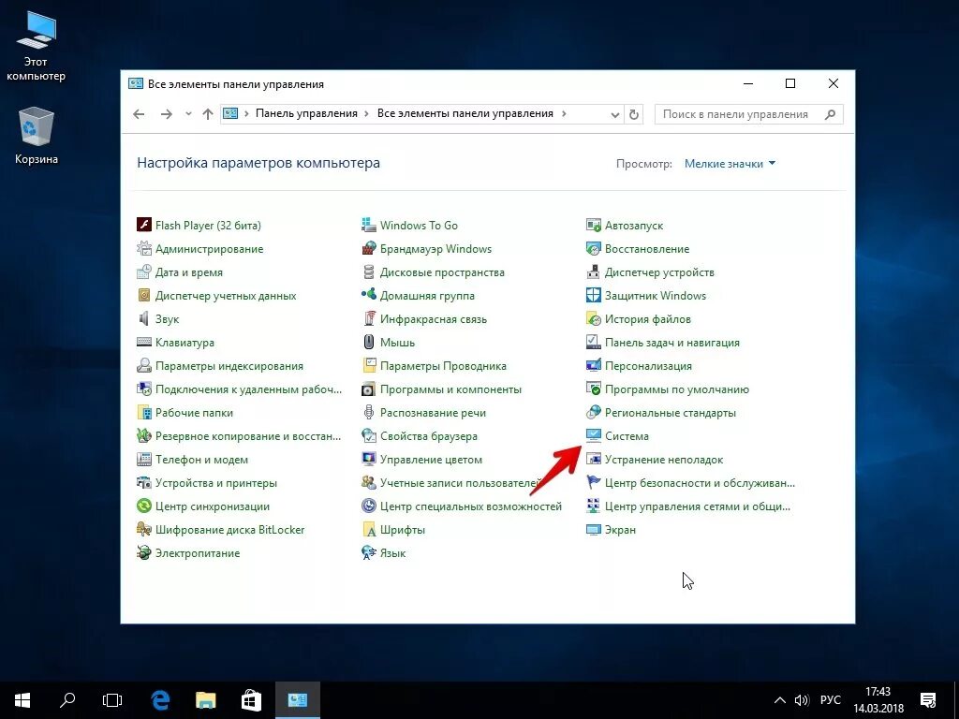Click the taskbar search magnifier
959x719 pixels.
[x=67, y=700]
